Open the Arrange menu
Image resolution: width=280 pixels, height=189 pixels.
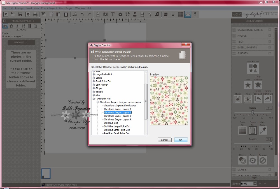[x=19, y=8]
